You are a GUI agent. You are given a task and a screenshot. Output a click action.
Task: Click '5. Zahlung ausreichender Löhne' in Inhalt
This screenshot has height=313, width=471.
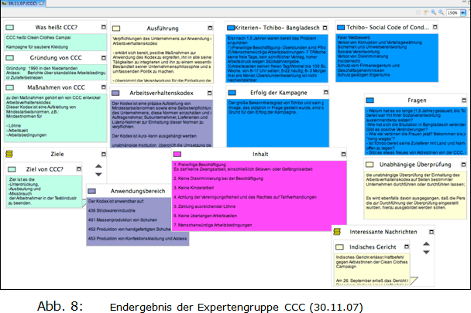tap(205, 206)
